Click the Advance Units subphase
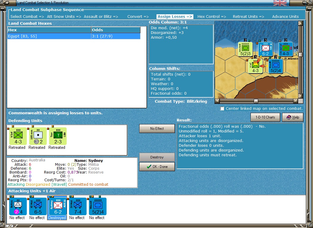Viewport: 313px width, 228px height. tap(285, 17)
